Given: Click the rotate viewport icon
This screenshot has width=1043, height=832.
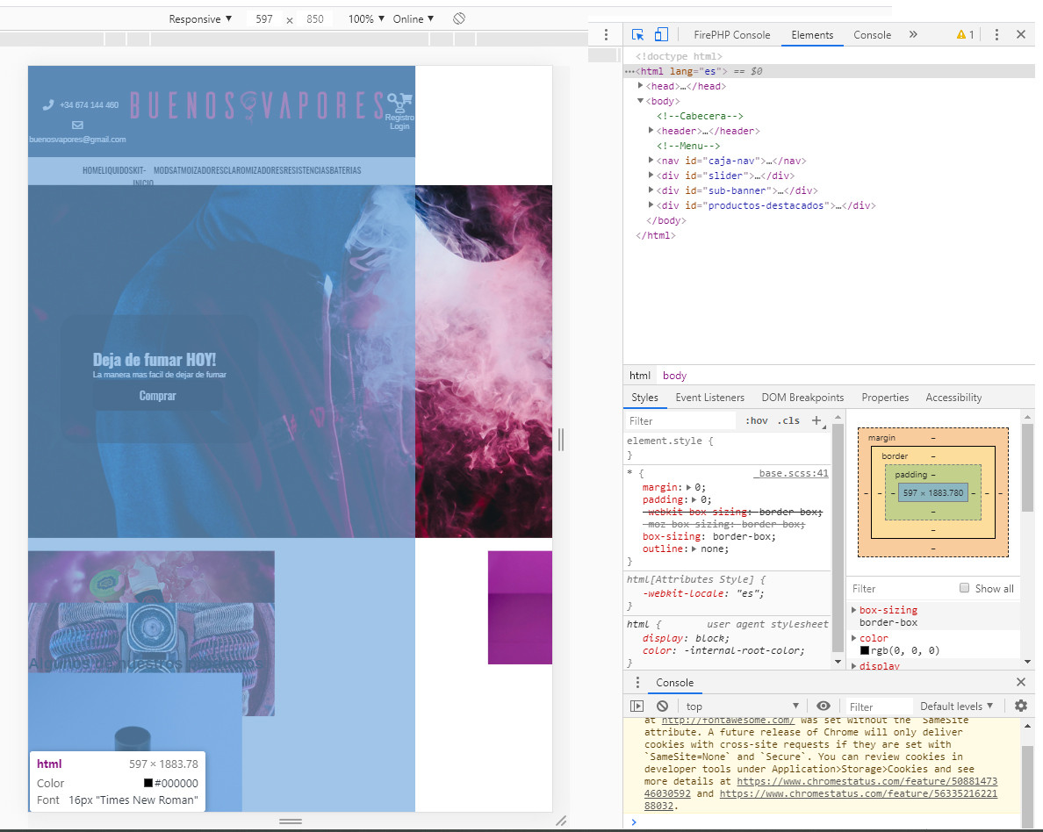Looking at the screenshot, I should pyautogui.click(x=459, y=18).
